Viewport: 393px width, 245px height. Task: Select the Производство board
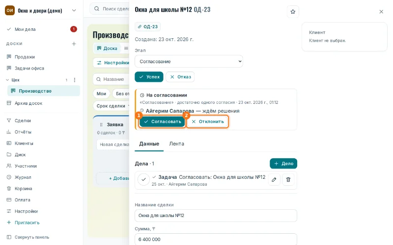pyautogui.click(x=44, y=91)
